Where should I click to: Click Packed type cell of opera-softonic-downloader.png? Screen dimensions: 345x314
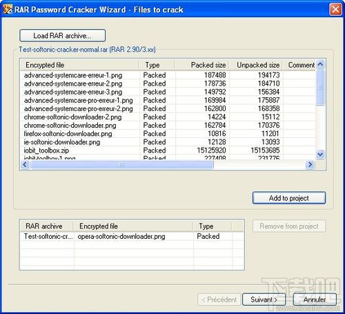coord(208,237)
